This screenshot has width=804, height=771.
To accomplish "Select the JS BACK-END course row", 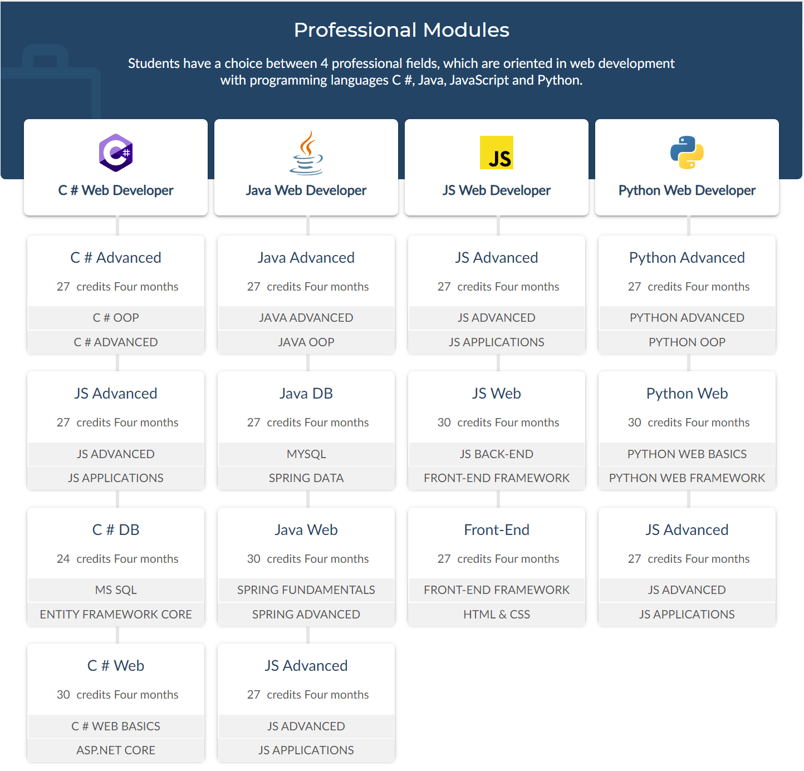I will 497,454.
